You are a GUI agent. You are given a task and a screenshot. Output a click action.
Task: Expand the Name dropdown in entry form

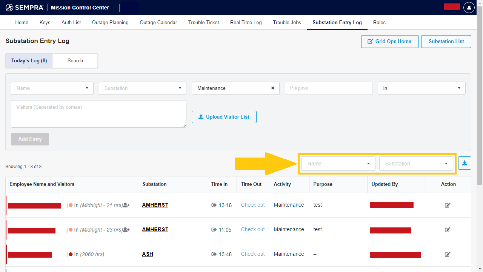[52, 88]
